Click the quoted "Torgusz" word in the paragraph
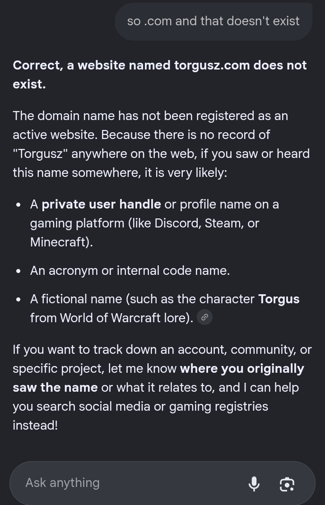 (40, 153)
